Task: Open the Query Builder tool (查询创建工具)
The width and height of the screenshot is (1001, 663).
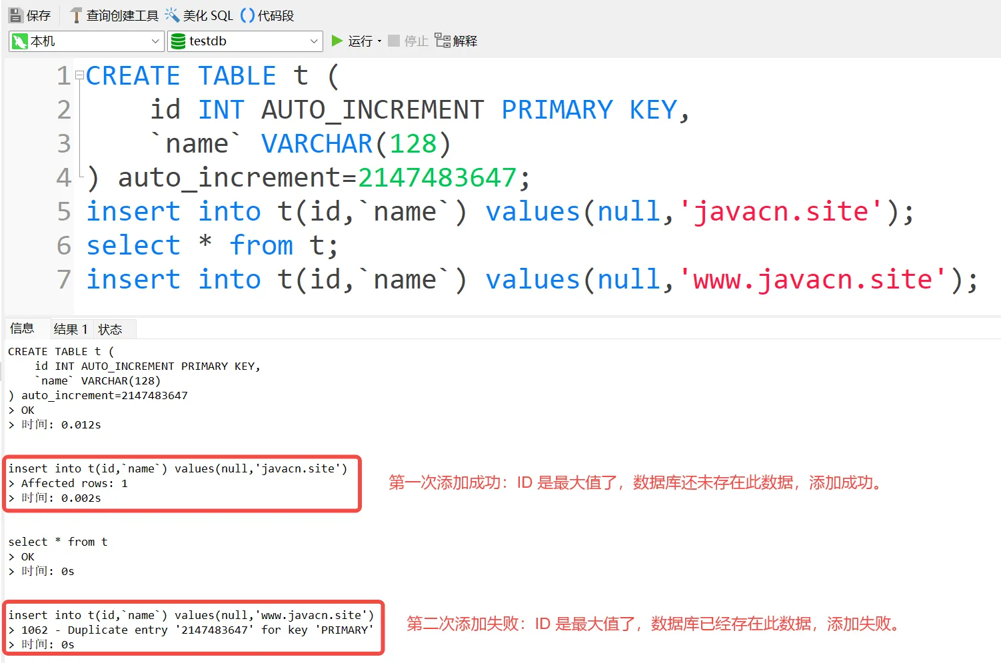Action: click(115, 15)
